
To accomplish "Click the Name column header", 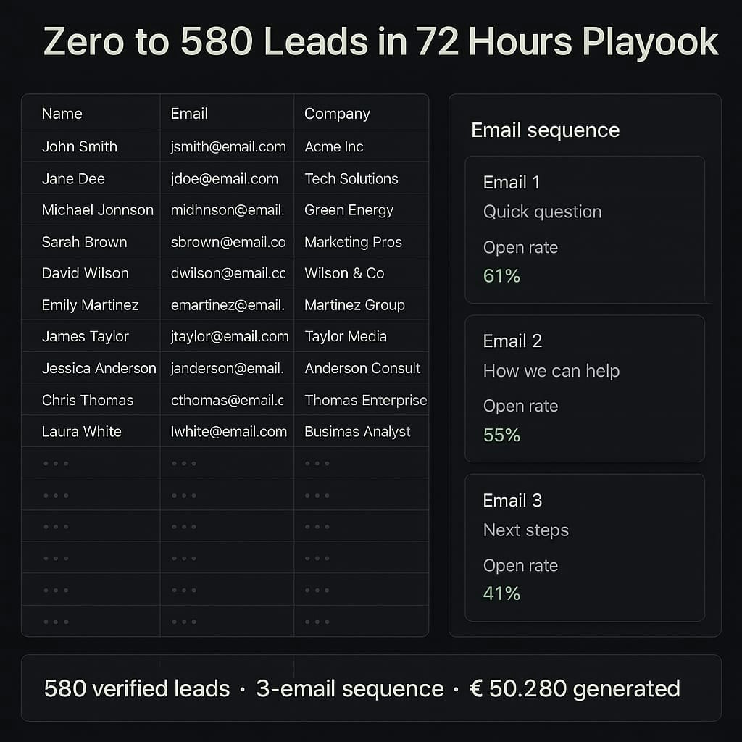I will pos(62,114).
